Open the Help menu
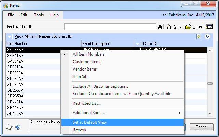219x137 pixels. click(54, 15)
